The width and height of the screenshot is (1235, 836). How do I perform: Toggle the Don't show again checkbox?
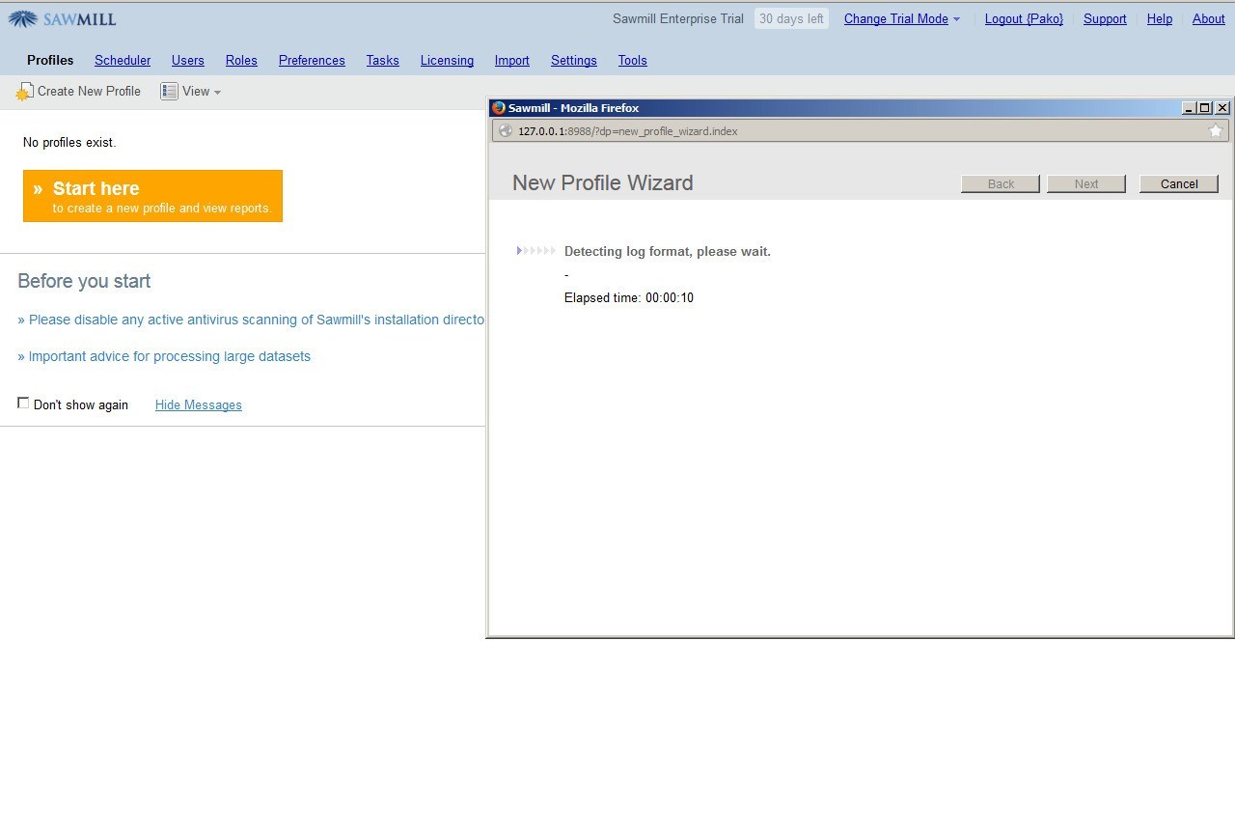pos(23,404)
